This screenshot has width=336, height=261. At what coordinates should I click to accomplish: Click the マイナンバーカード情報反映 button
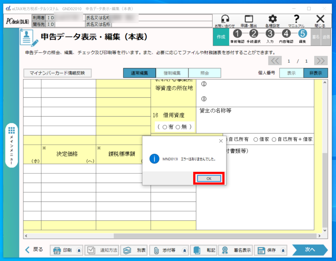57,73
